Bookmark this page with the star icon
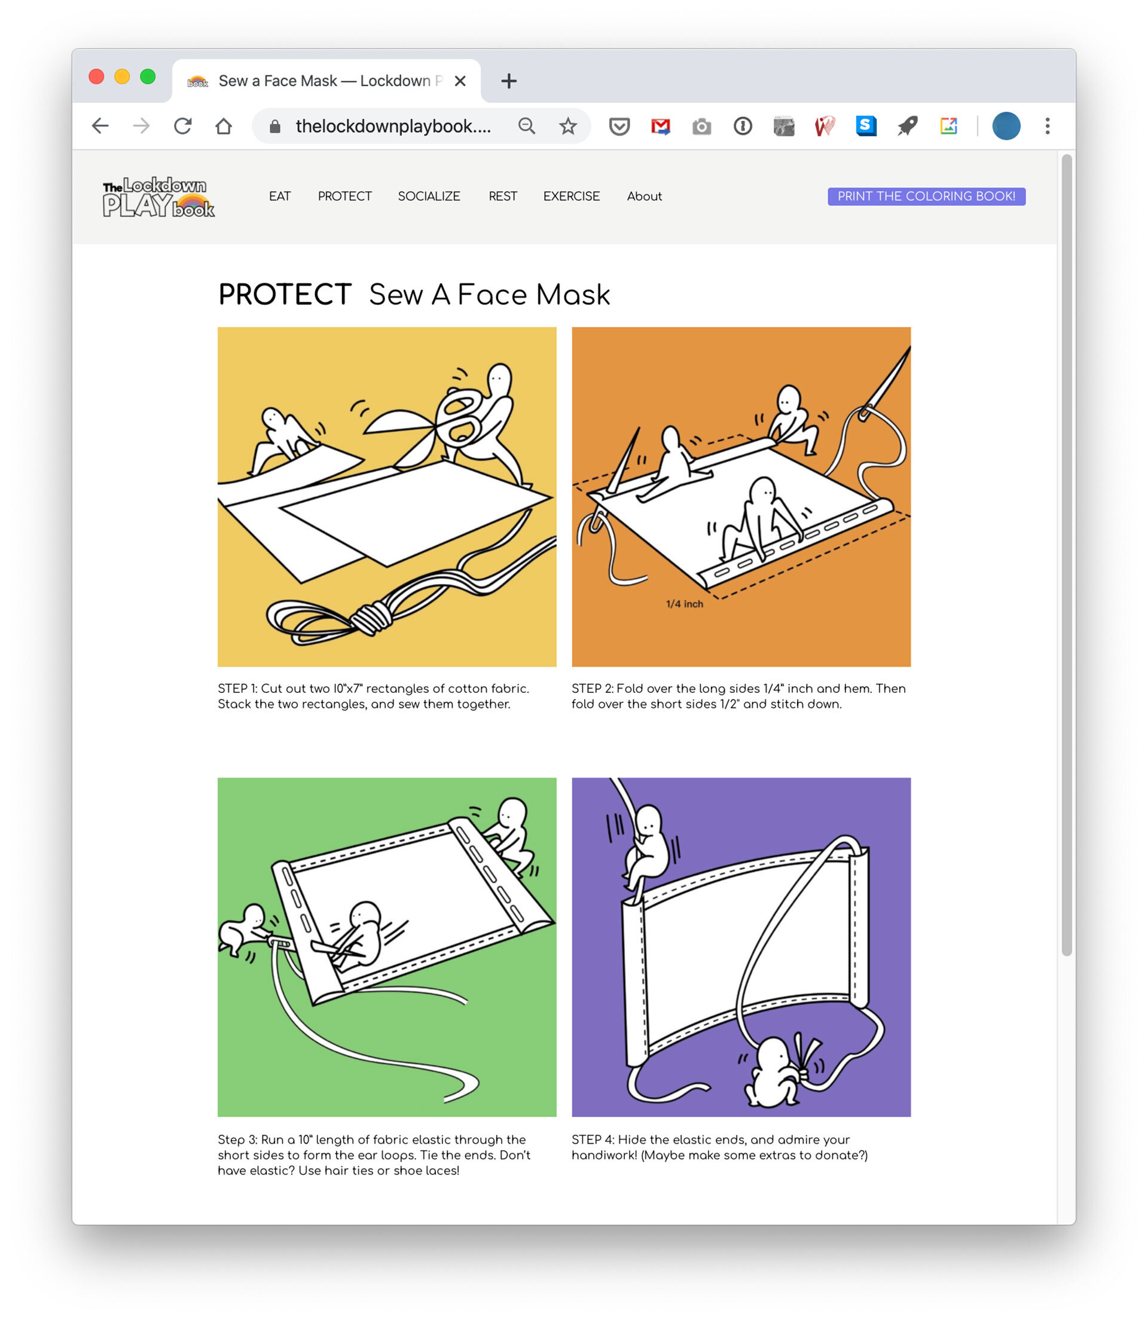 [x=567, y=126]
